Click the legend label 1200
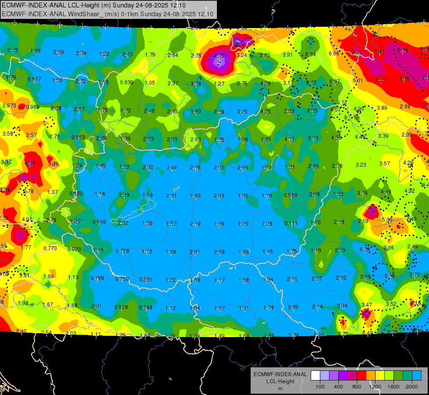Viewport: 429px width, 395px height. 375,387
